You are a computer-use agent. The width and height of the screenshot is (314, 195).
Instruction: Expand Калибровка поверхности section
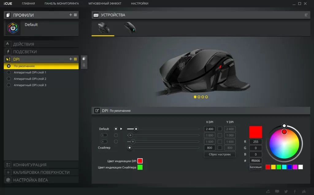41,172
